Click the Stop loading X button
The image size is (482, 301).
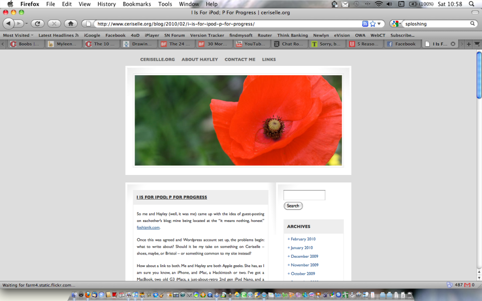point(54,24)
